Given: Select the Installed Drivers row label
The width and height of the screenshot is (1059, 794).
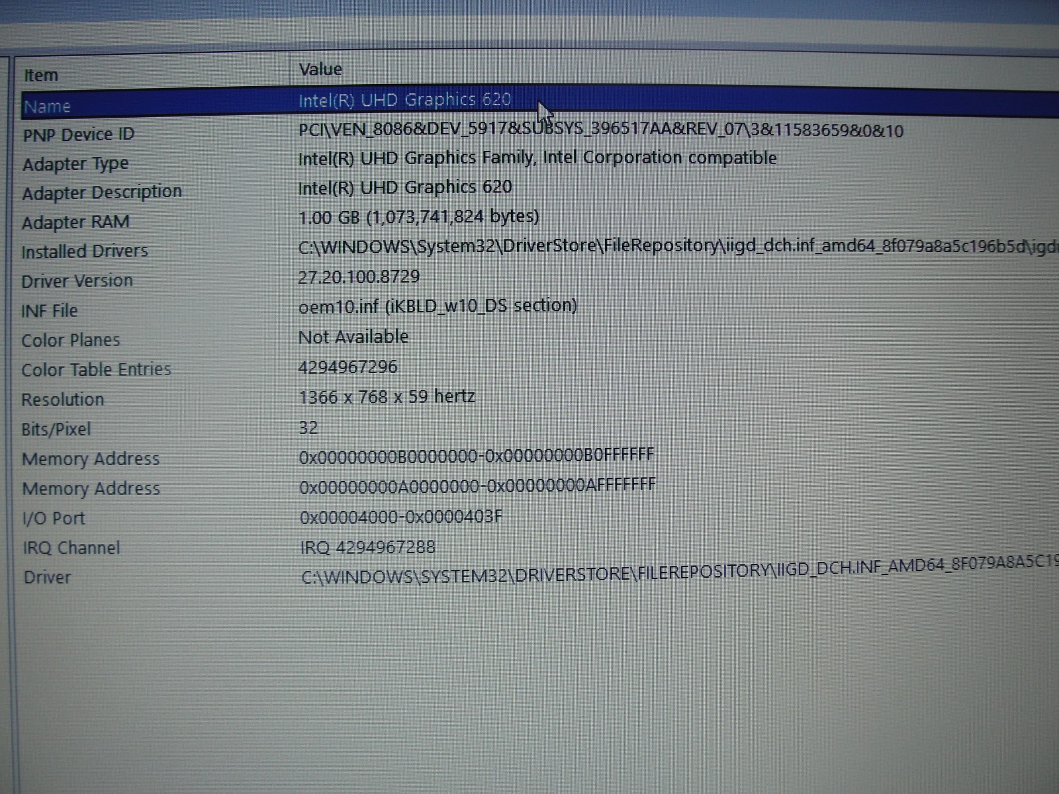Looking at the screenshot, I should point(85,251).
